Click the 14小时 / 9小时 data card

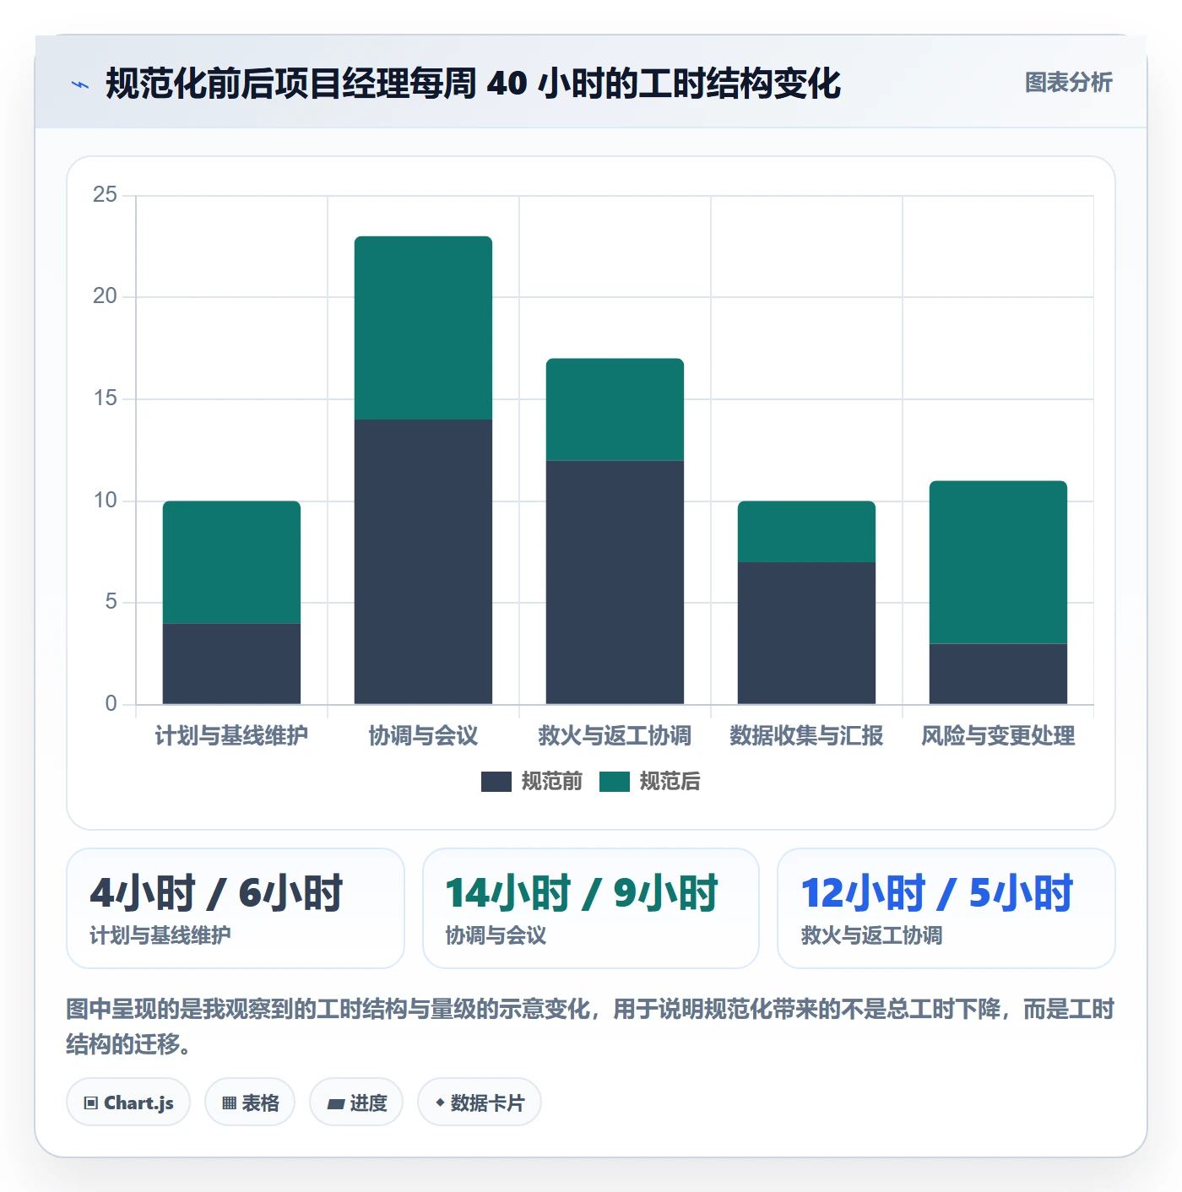[x=591, y=908]
